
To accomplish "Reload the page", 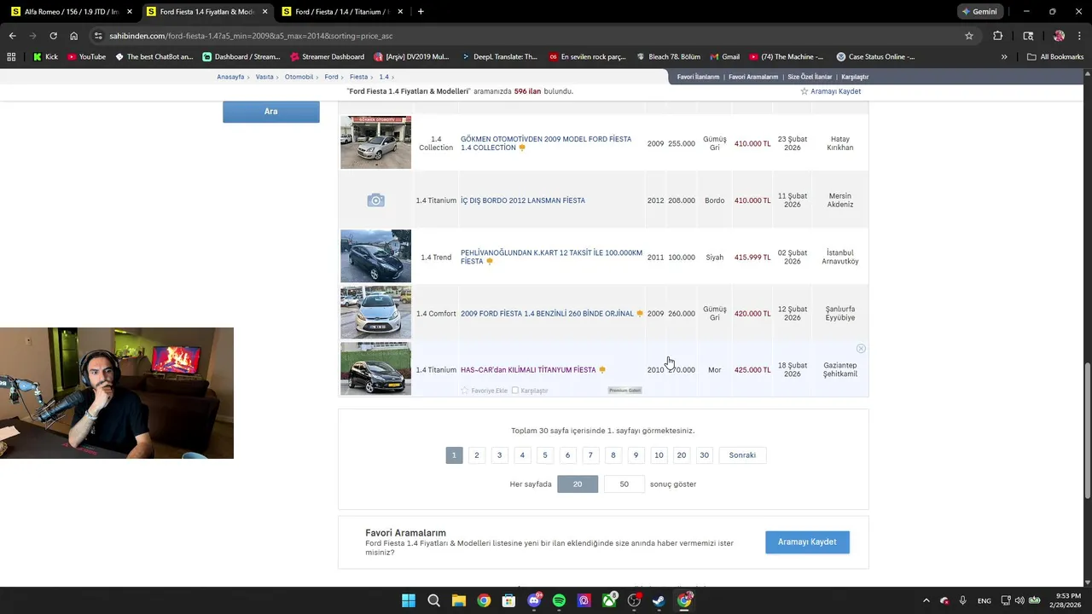I will [x=53, y=36].
